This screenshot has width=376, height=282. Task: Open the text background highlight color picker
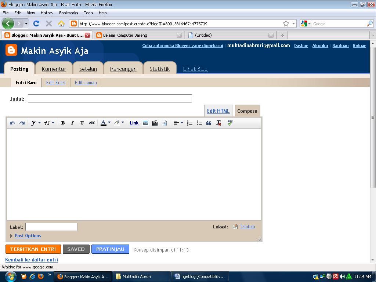119,123
